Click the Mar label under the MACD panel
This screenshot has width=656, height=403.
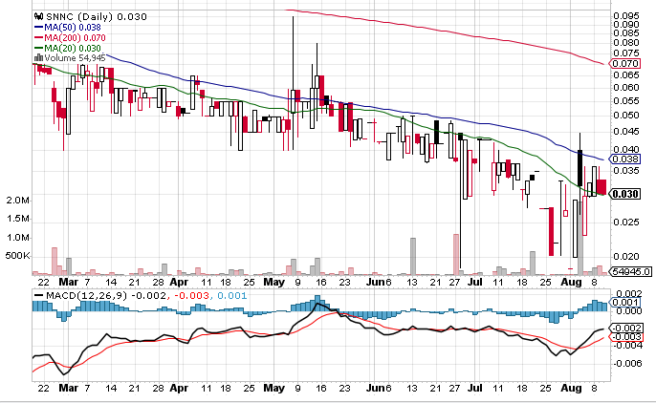[68, 388]
